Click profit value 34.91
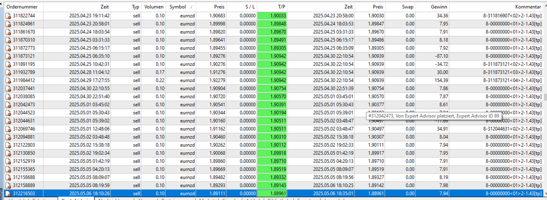Image resolution: width=547 pixels, height=200 pixels. 442,129
